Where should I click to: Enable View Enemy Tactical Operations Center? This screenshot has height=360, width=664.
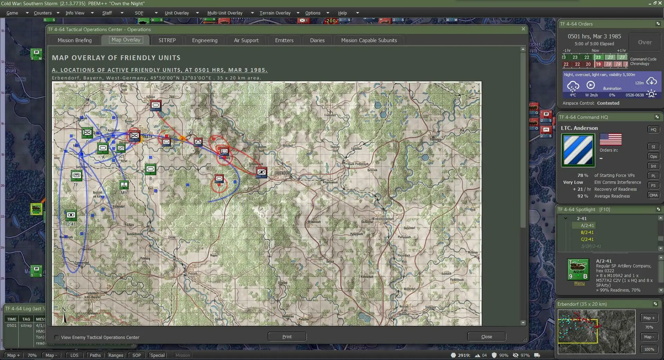[57, 338]
